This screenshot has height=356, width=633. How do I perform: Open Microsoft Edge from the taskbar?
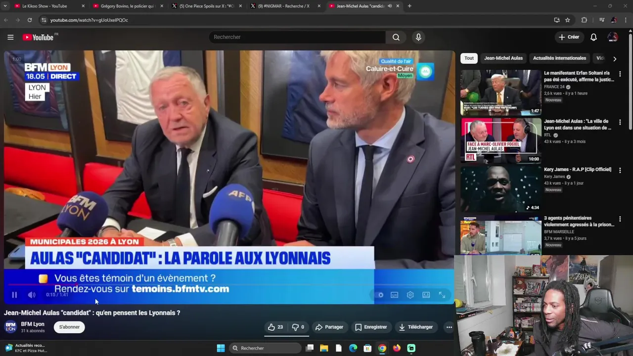click(353, 348)
